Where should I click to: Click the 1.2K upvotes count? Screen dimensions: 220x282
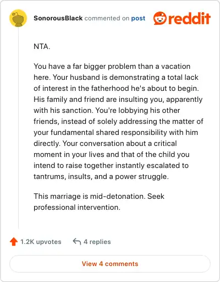41,242
